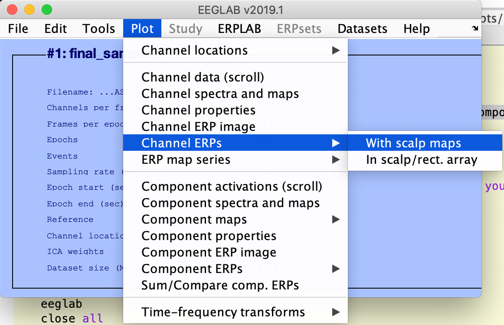The image size is (504, 325).
Task: Choose With scalp maps option
Action: 425,143
